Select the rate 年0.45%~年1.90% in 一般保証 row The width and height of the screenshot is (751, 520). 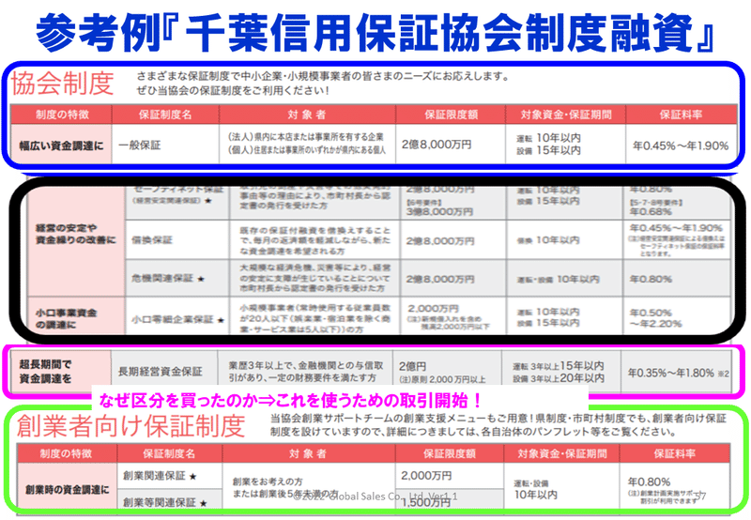coord(681,145)
